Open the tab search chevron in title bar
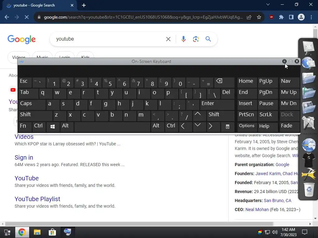 268,4
